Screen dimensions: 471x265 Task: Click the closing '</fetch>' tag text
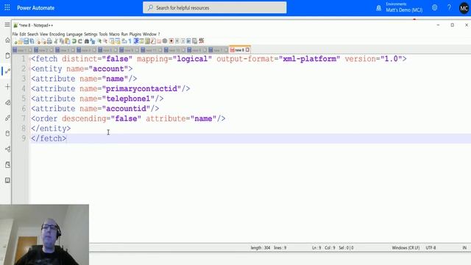tap(49, 138)
